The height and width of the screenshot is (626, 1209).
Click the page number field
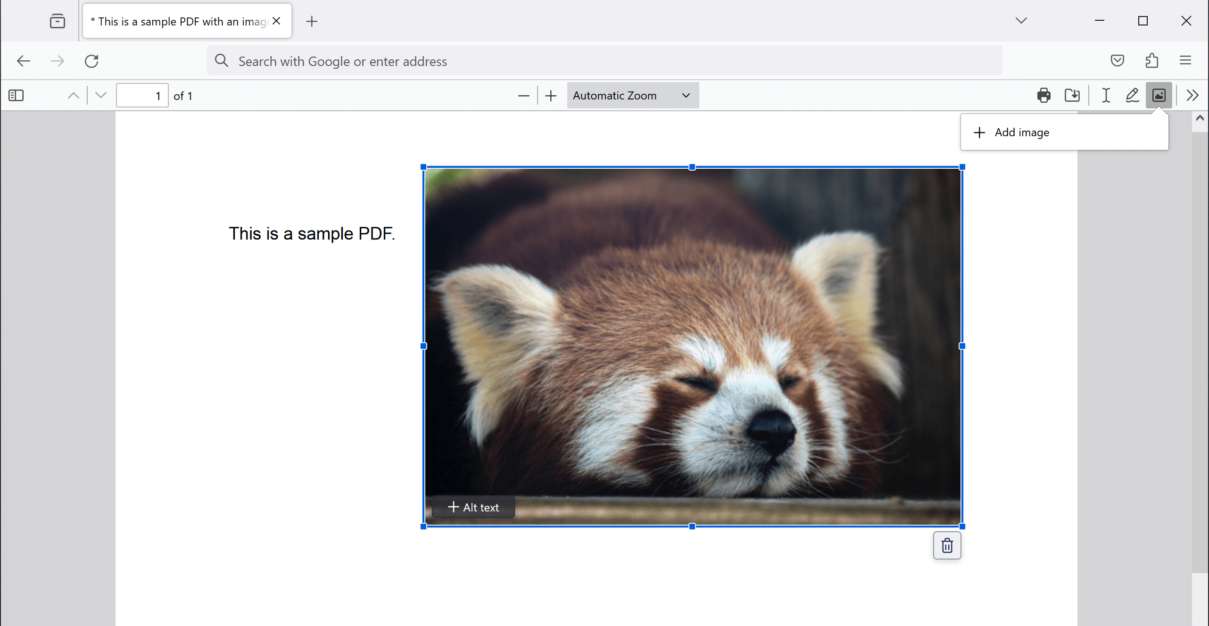click(x=142, y=96)
